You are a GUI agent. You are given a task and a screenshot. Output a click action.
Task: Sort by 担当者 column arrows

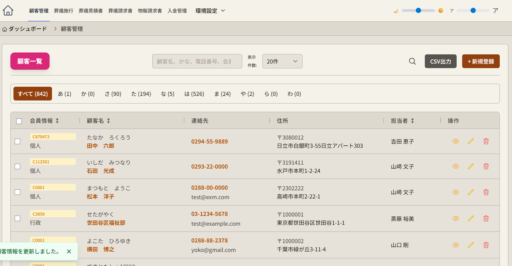412,121
